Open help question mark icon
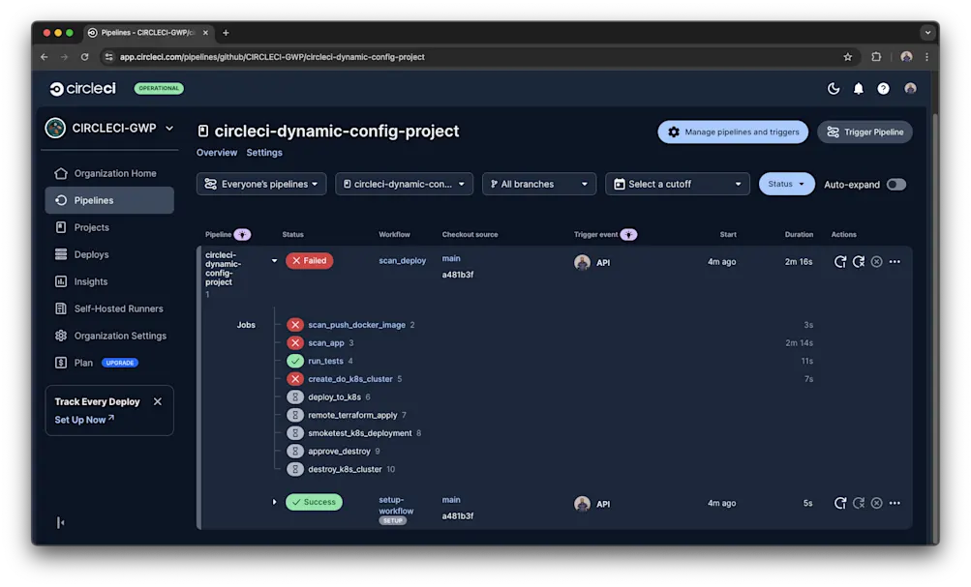 (x=883, y=88)
